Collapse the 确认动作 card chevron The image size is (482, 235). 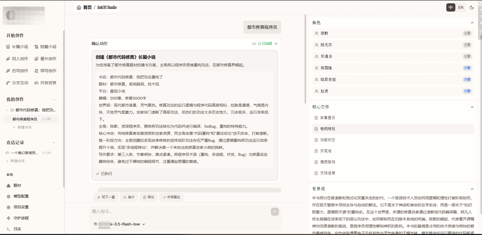tap(276, 44)
